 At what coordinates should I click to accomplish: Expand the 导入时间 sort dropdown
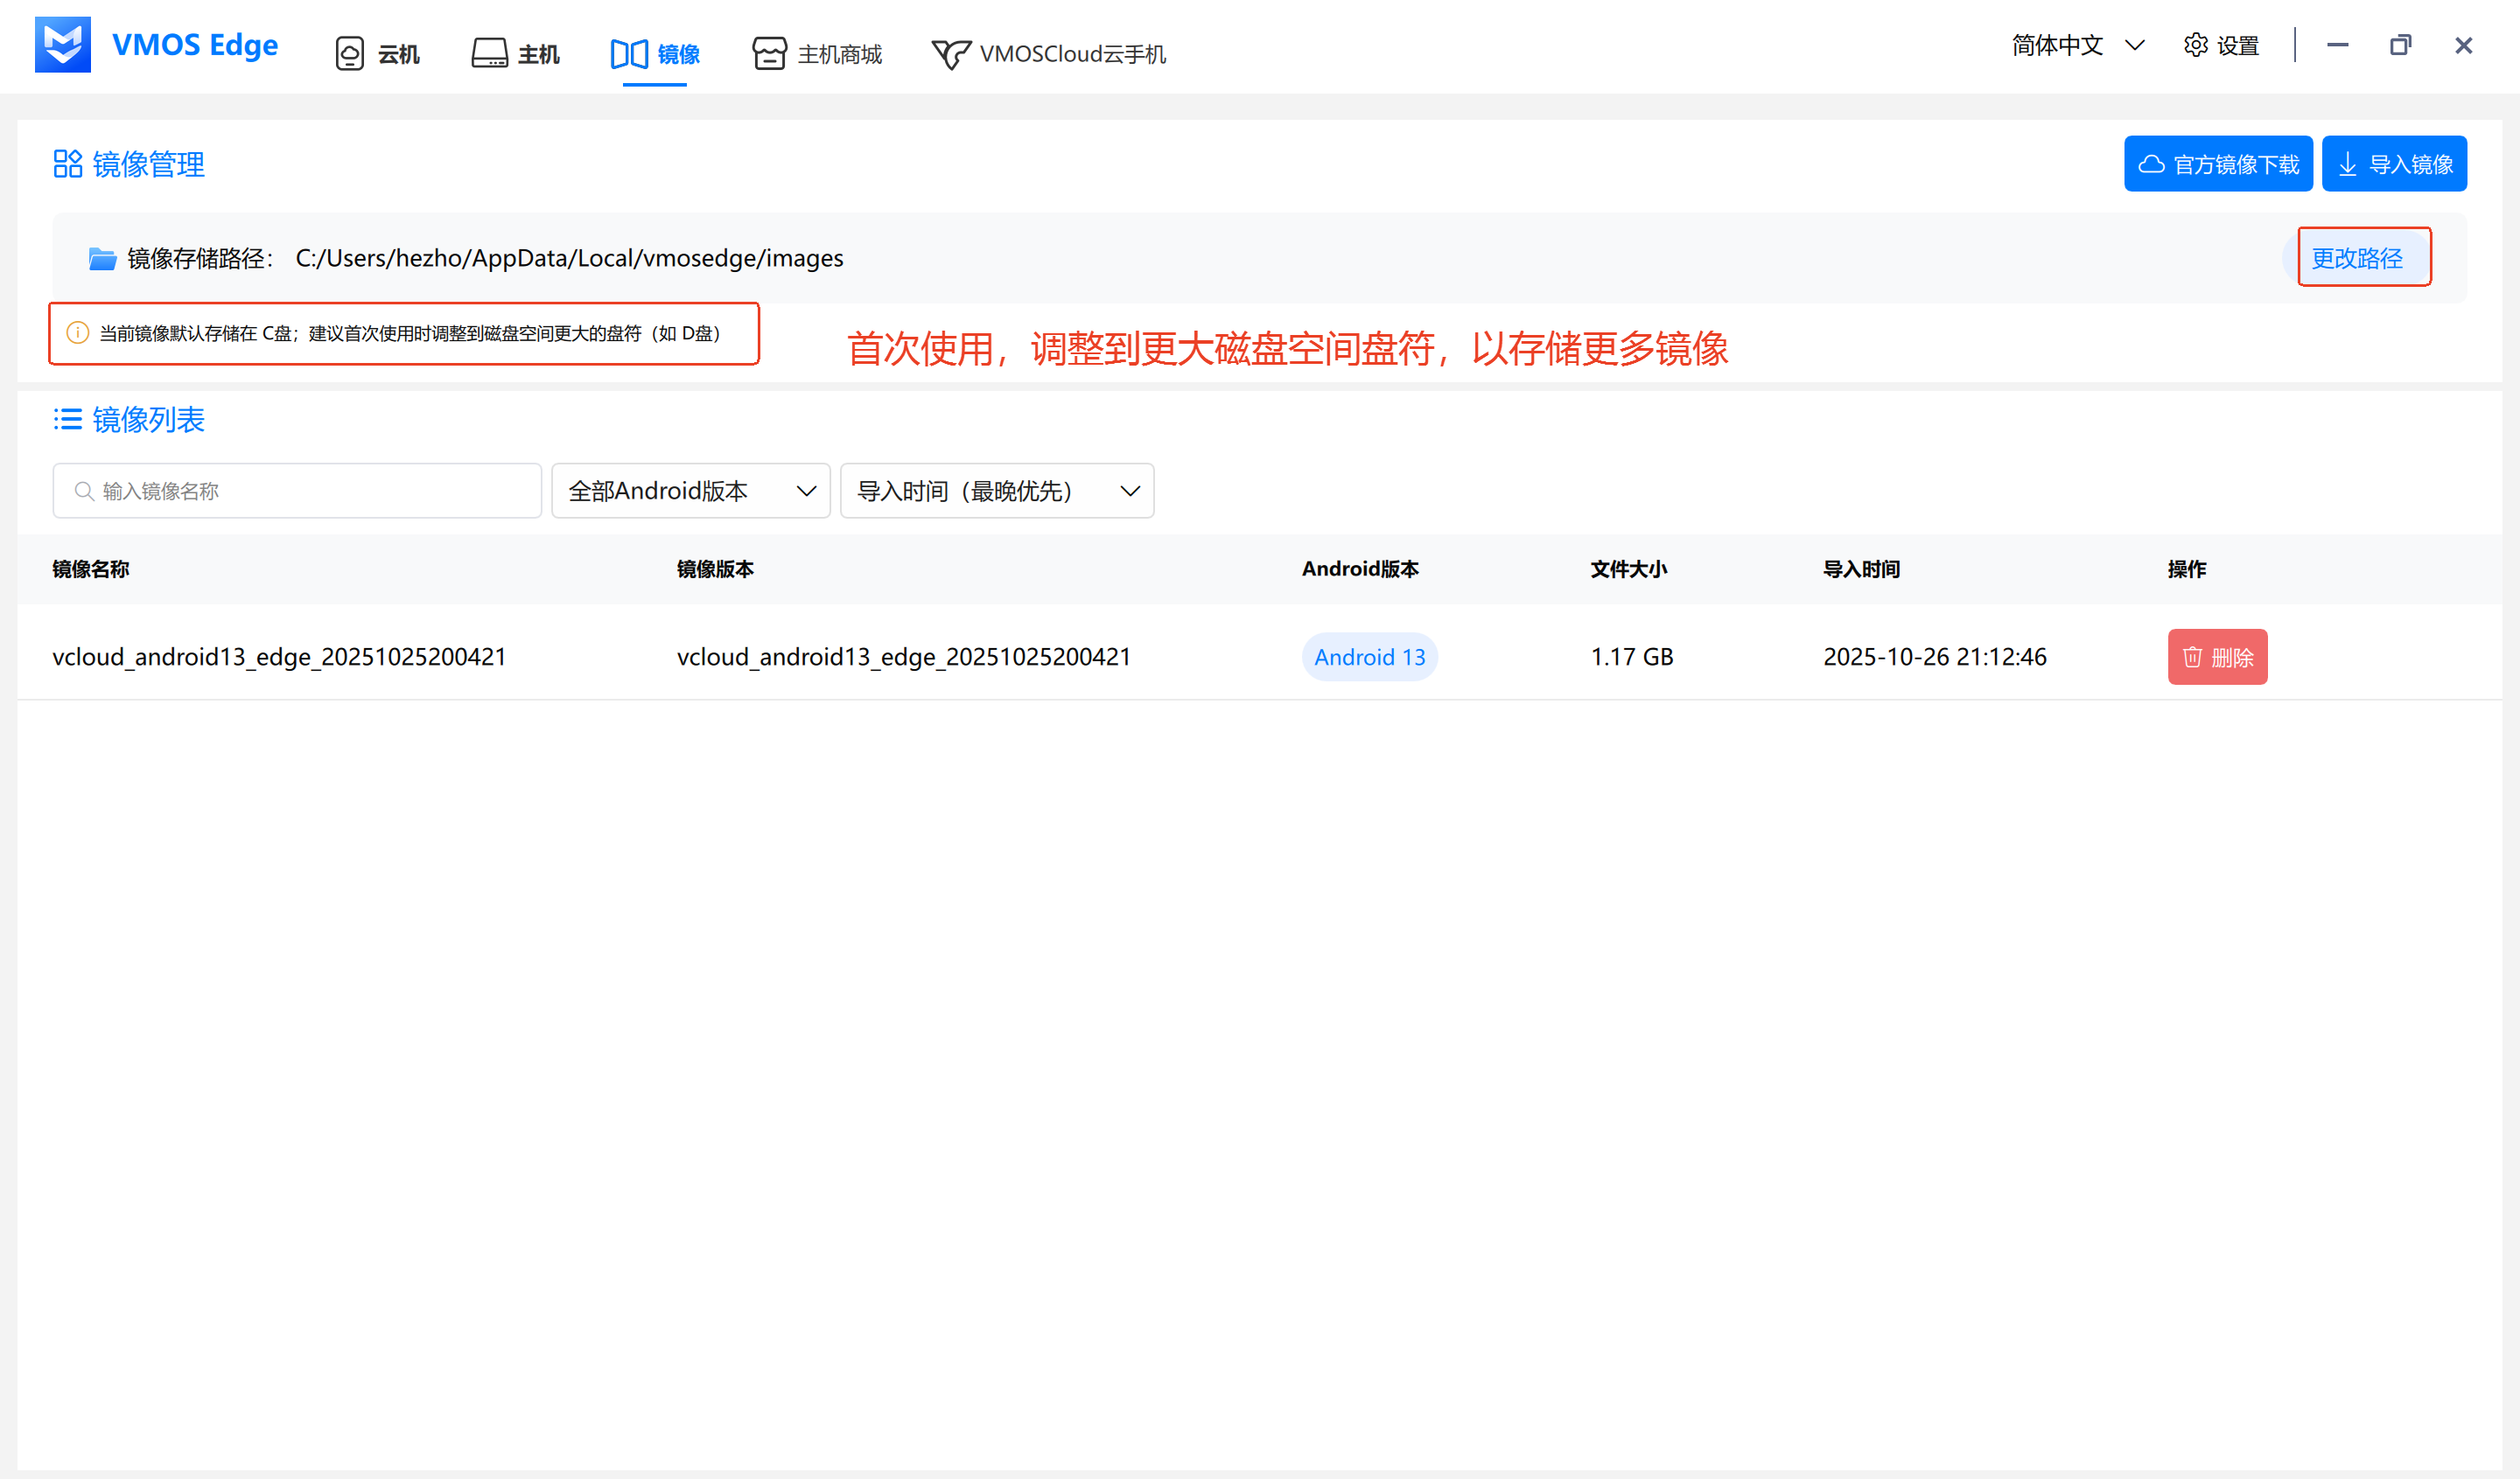coord(996,491)
